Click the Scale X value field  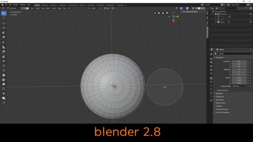(239, 78)
